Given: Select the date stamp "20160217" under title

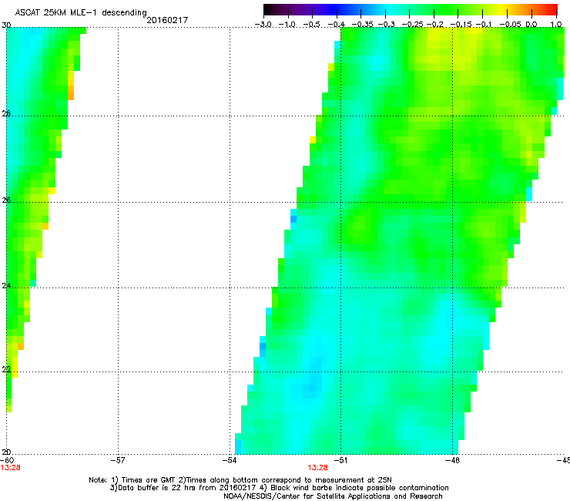Looking at the screenshot, I should coord(167,20).
